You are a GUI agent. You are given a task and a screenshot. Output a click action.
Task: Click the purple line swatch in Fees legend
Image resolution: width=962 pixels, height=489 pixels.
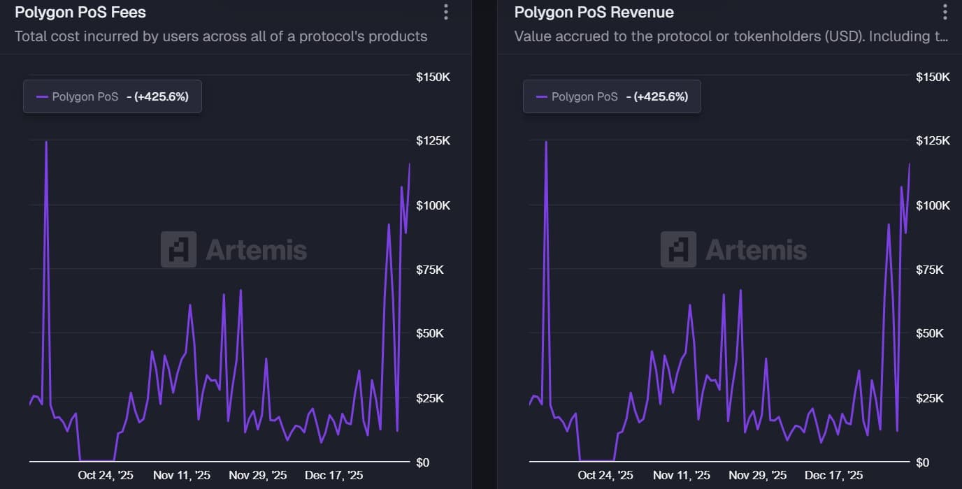[x=43, y=96]
